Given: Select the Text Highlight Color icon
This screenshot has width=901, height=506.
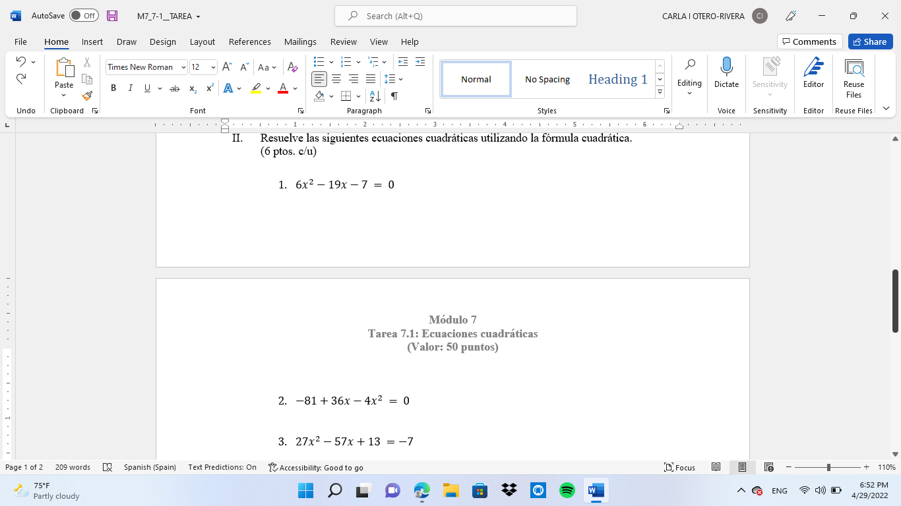Looking at the screenshot, I should (255, 87).
